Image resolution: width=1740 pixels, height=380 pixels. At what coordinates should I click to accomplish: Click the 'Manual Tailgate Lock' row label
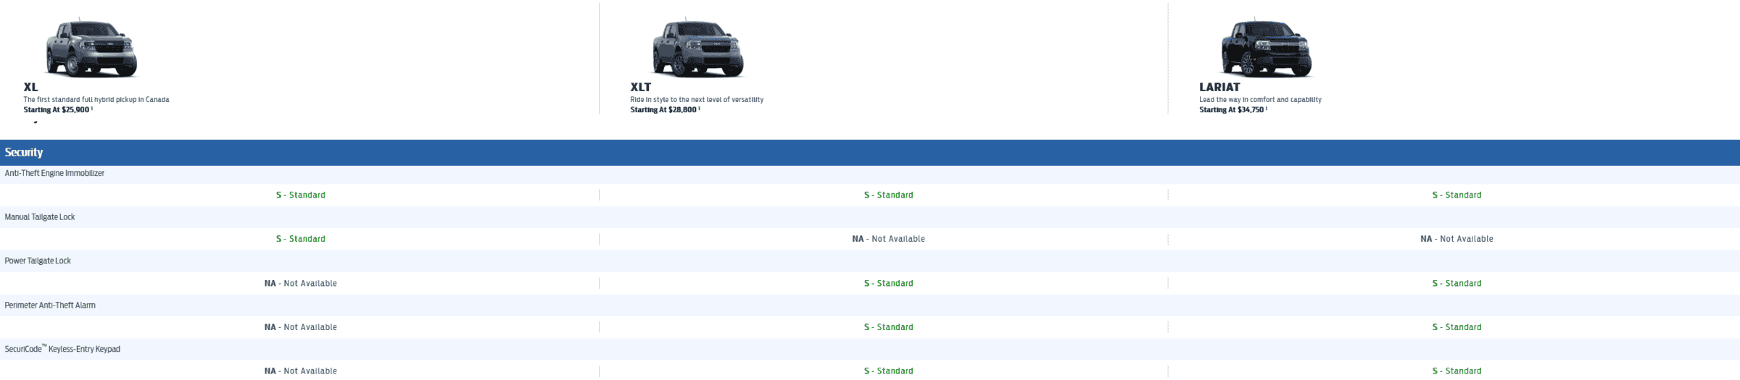point(40,217)
